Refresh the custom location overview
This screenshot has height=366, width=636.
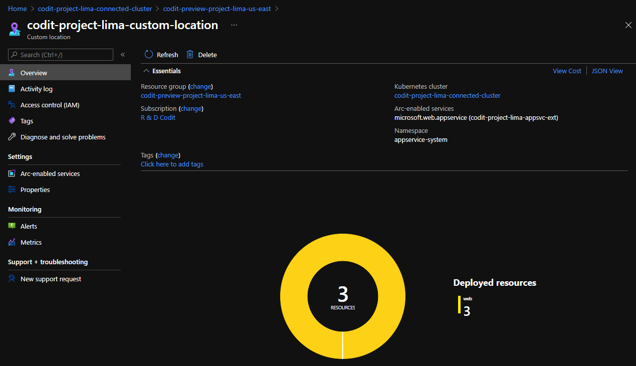161,54
